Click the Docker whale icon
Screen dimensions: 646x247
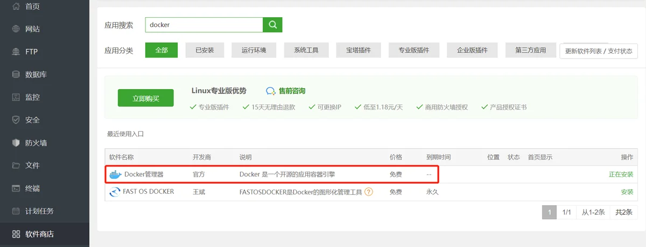(115, 175)
